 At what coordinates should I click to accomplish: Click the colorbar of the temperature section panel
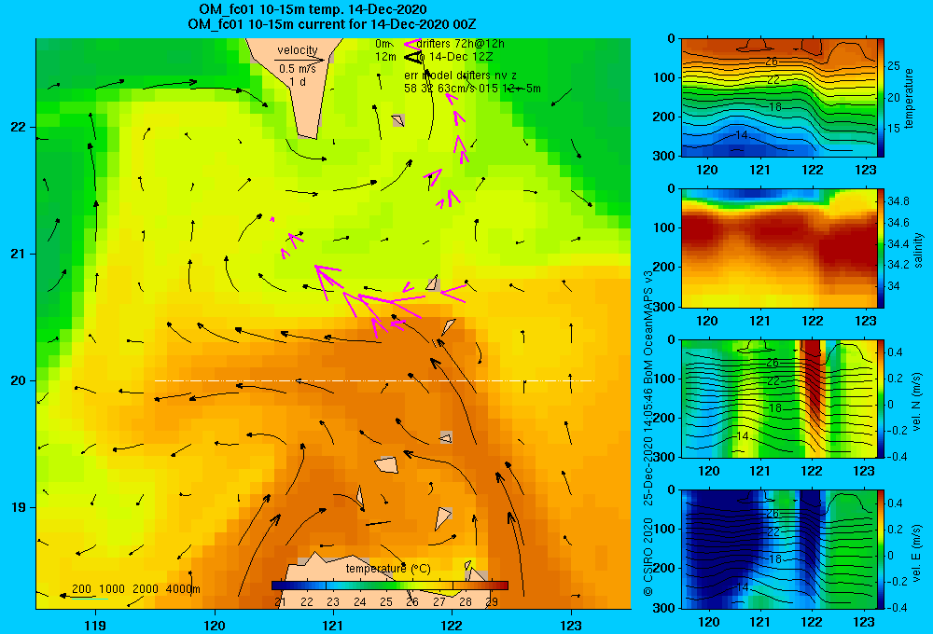881,98
